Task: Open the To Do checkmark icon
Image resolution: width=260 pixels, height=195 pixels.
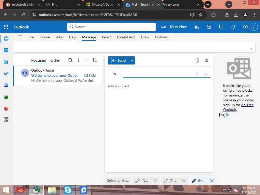Action: 6,74
